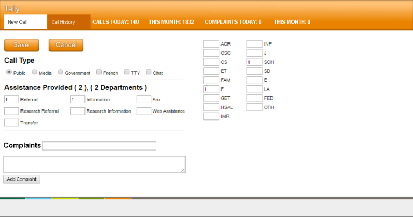Focus the AGR department field
The image size is (413, 217).
[x=211, y=44]
